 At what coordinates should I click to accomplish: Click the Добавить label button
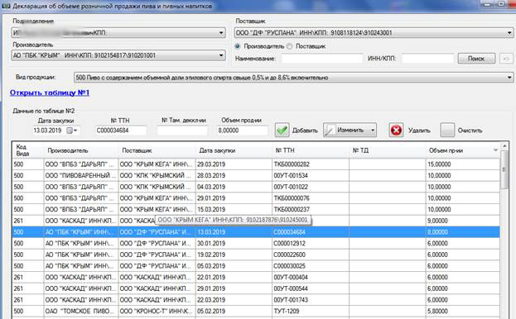(x=305, y=131)
